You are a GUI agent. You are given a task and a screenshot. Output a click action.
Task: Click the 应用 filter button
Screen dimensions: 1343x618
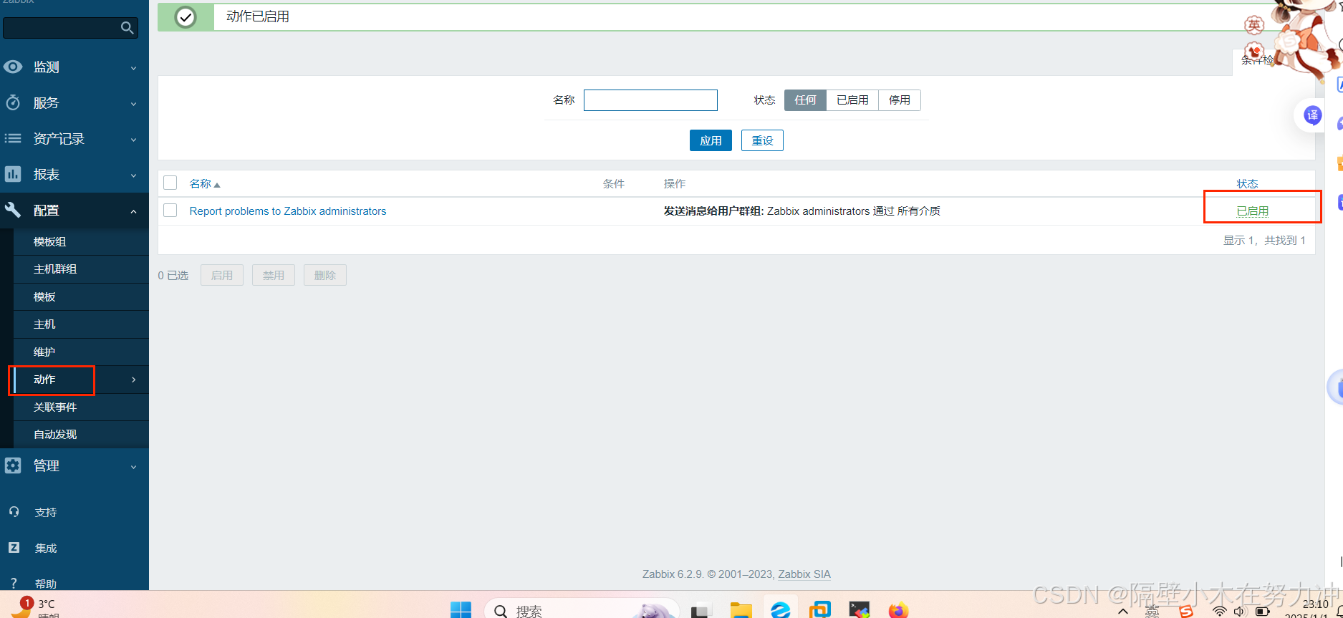coord(711,140)
